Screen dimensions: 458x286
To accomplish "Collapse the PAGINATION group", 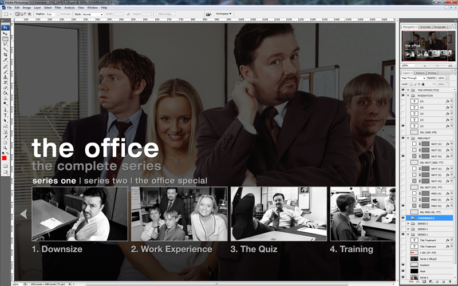I will tap(408, 96).
